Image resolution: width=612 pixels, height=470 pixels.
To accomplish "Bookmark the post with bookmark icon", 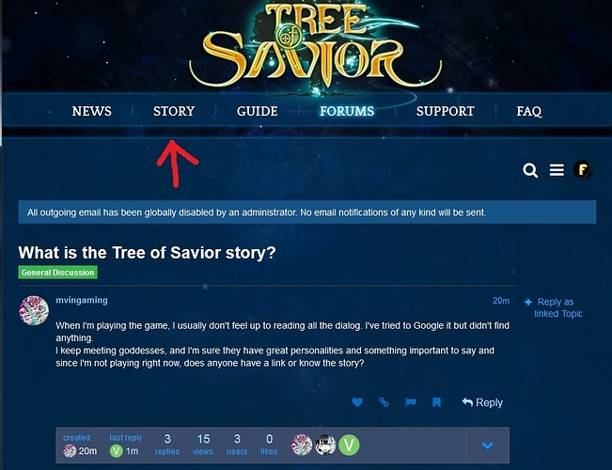I will click(437, 402).
